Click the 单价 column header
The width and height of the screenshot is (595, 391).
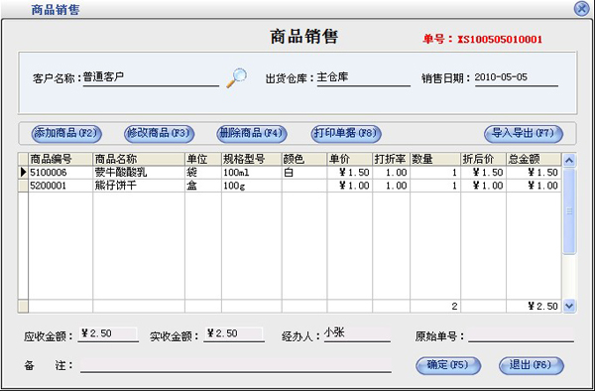(x=349, y=159)
